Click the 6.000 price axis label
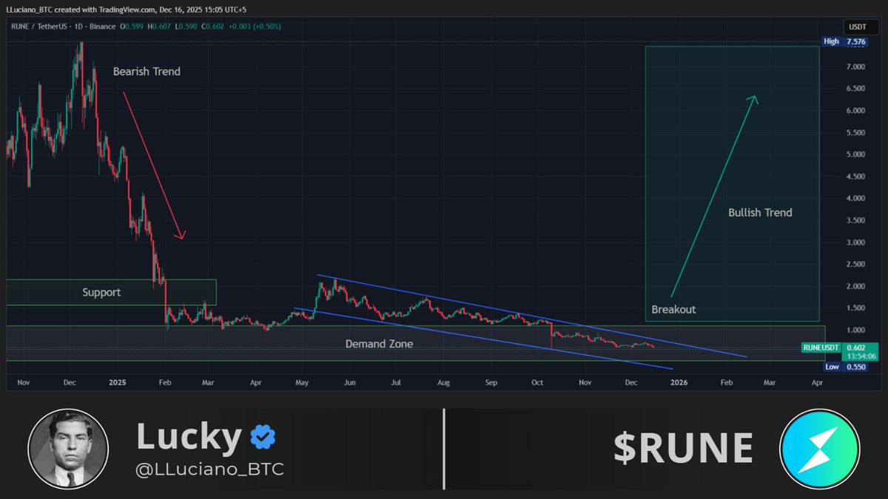 (x=855, y=110)
